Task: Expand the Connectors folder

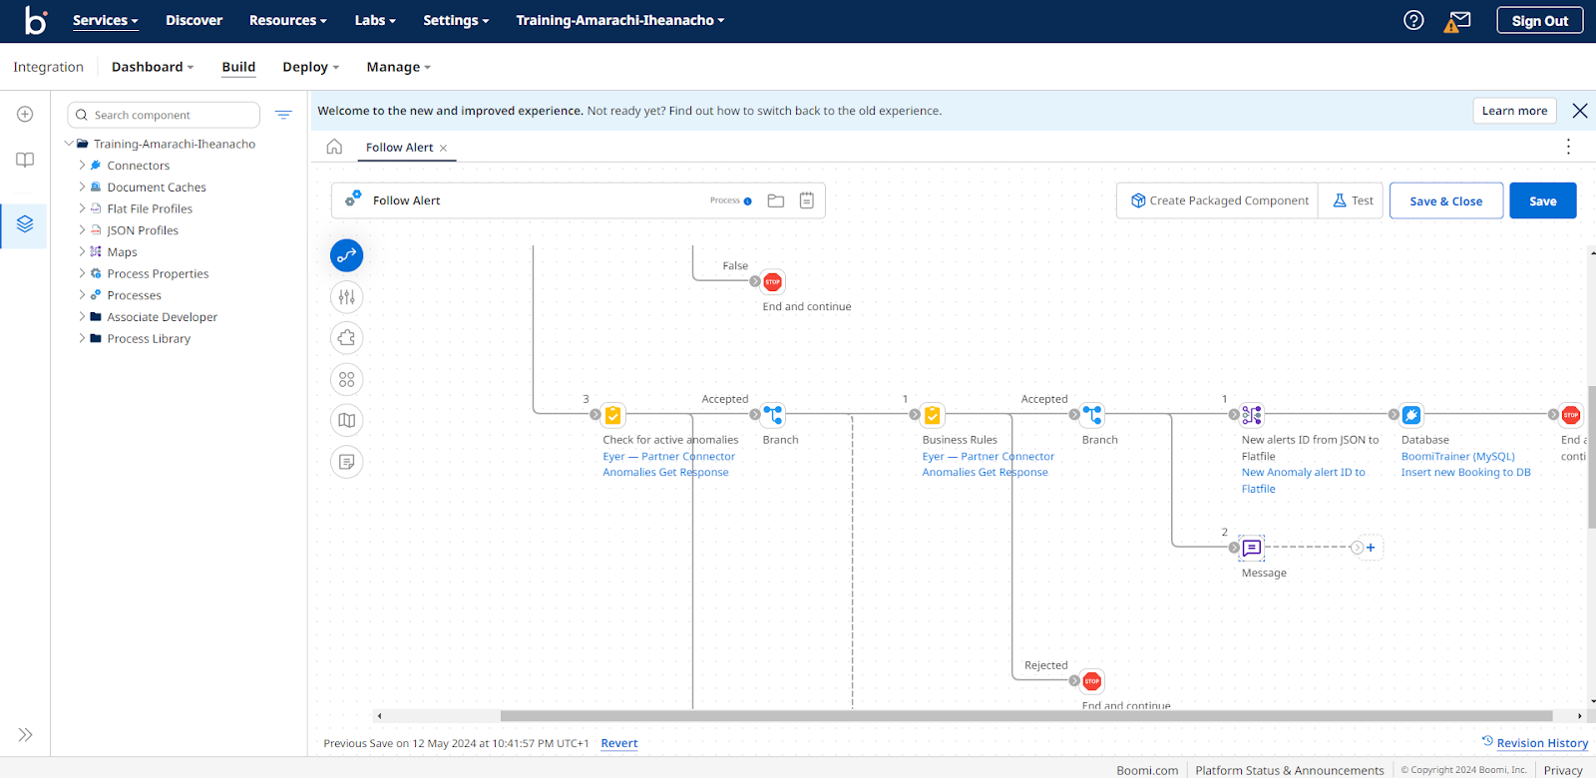Action: [x=82, y=166]
